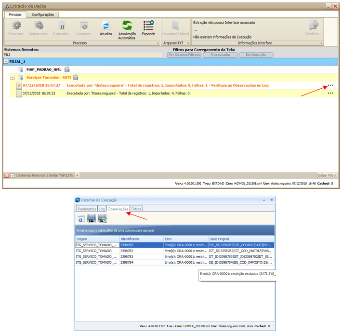Click the export to Excel print icon
This screenshot has height=335, width=343.
[x=102, y=218]
